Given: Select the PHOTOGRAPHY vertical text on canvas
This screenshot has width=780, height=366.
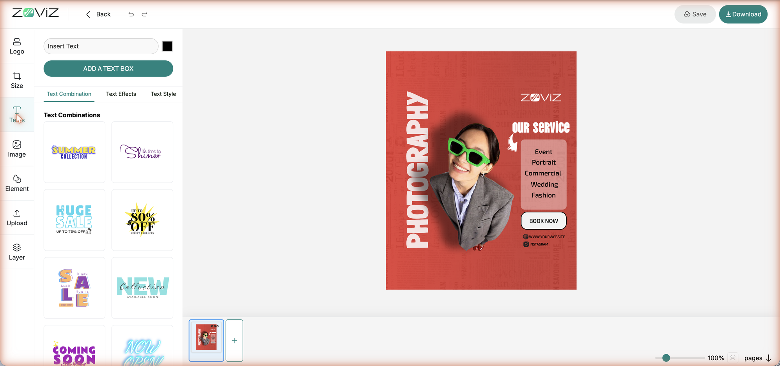Looking at the screenshot, I should click(417, 170).
